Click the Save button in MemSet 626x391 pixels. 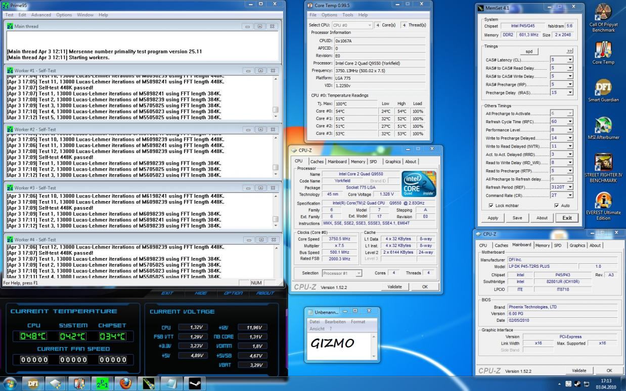click(x=517, y=218)
